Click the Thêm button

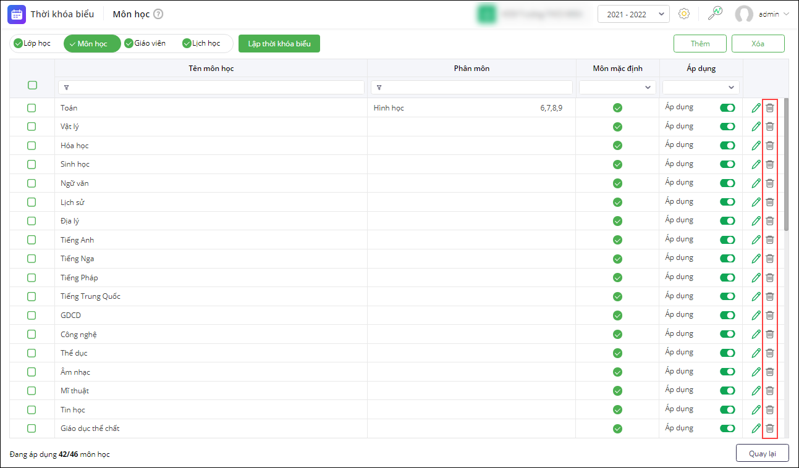pyautogui.click(x=700, y=43)
